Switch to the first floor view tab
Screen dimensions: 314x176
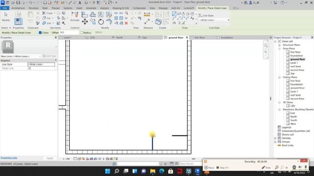coord(200,38)
